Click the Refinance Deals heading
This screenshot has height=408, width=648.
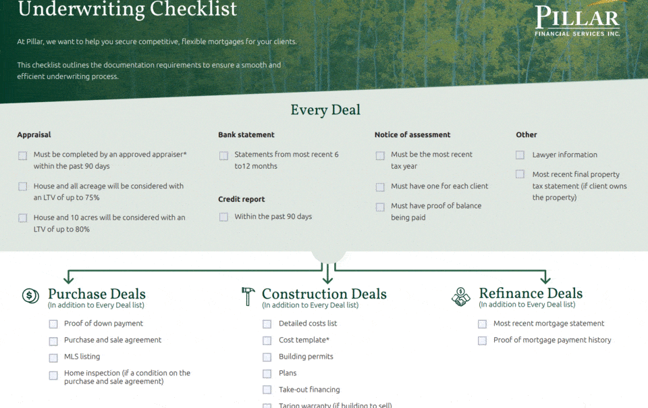coord(531,293)
